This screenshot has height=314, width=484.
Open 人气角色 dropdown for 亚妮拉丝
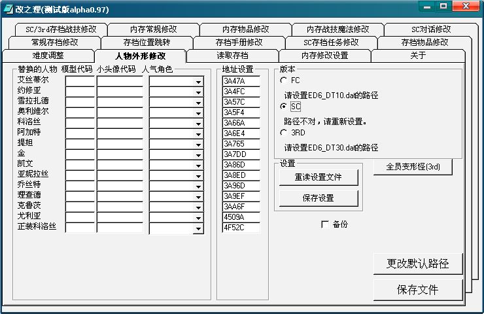[198, 176]
